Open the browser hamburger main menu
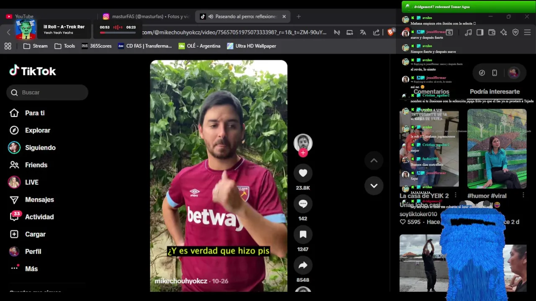The height and width of the screenshot is (301, 536). [527, 32]
